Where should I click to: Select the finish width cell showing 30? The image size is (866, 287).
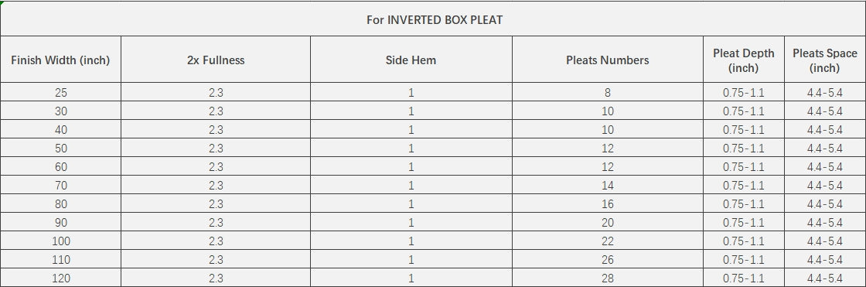(x=61, y=111)
